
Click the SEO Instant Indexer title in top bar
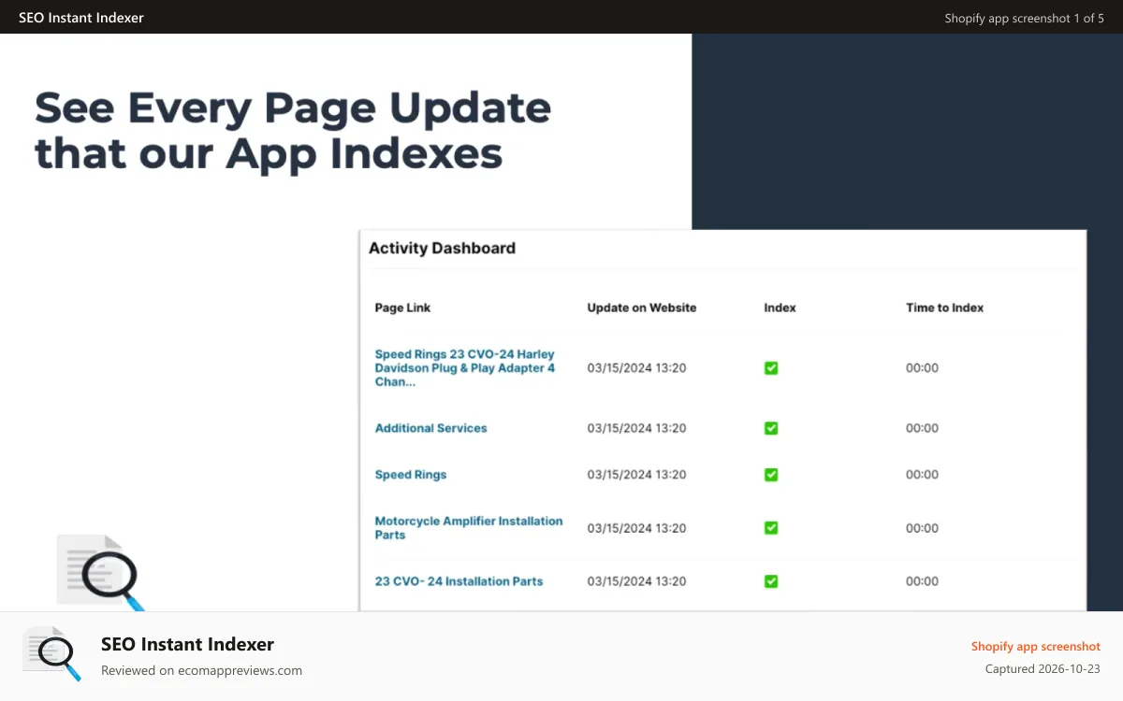[81, 18]
